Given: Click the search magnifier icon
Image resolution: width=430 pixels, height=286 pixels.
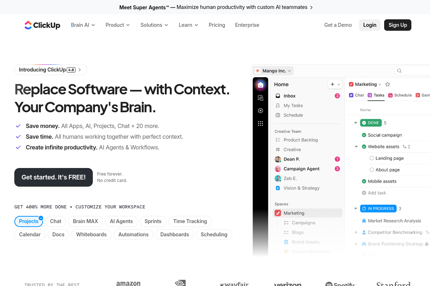Looking at the screenshot, I should tap(399, 71).
